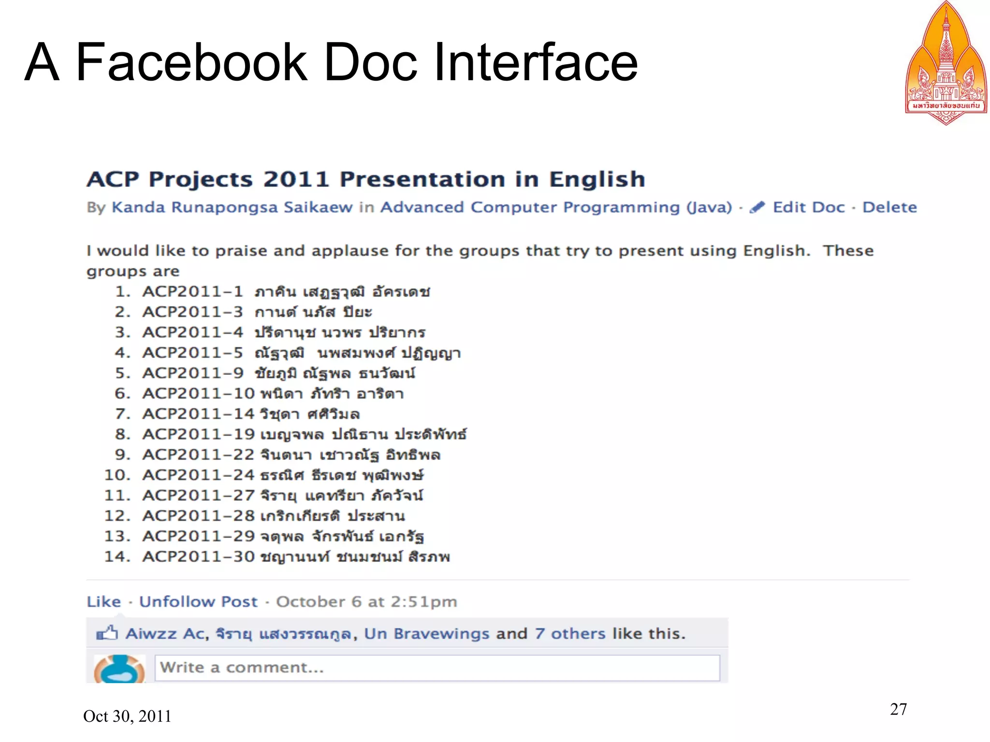The width and height of the screenshot is (990, 742).
Task: Click the list row ACP2011-30
Action: tap(277, 556)
